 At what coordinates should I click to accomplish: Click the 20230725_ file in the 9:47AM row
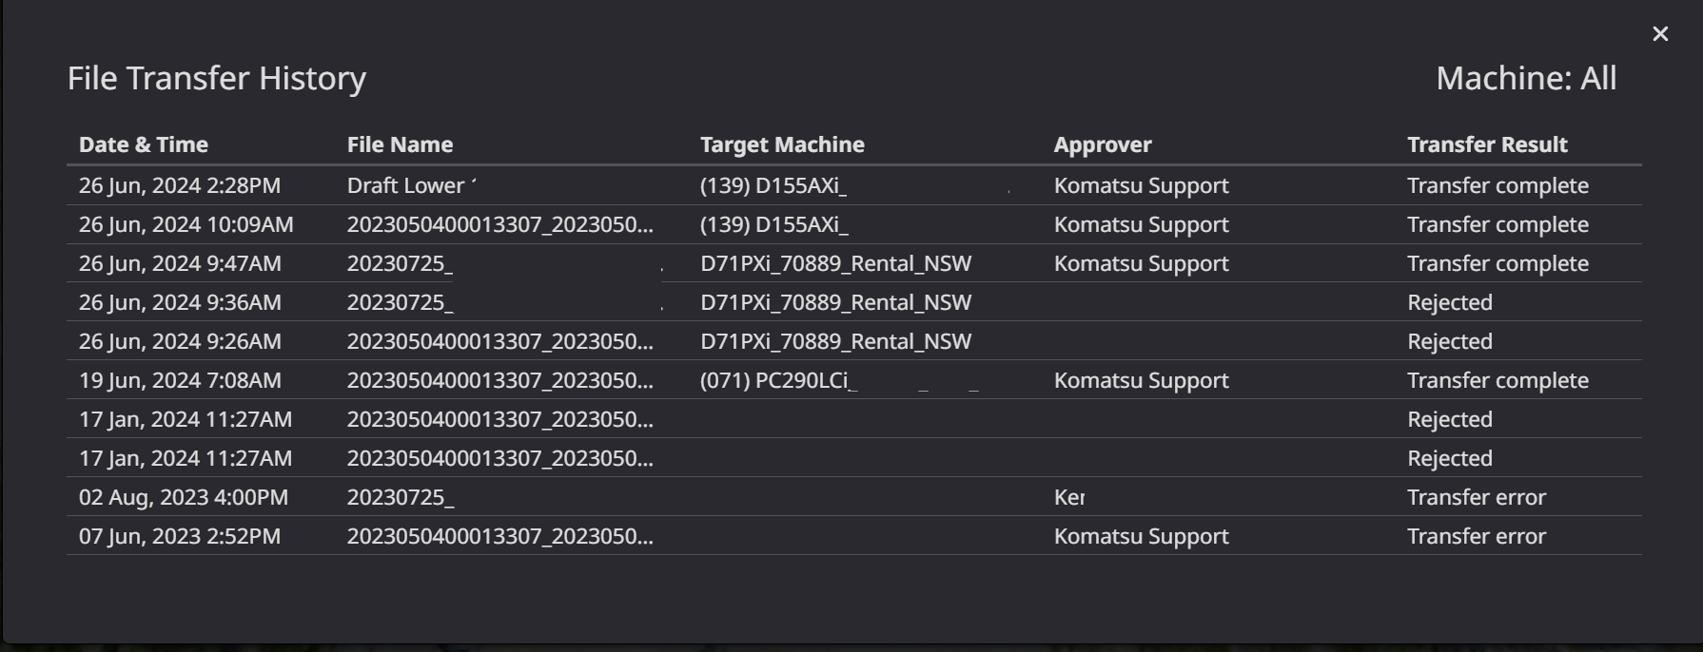tap(401, 263)
